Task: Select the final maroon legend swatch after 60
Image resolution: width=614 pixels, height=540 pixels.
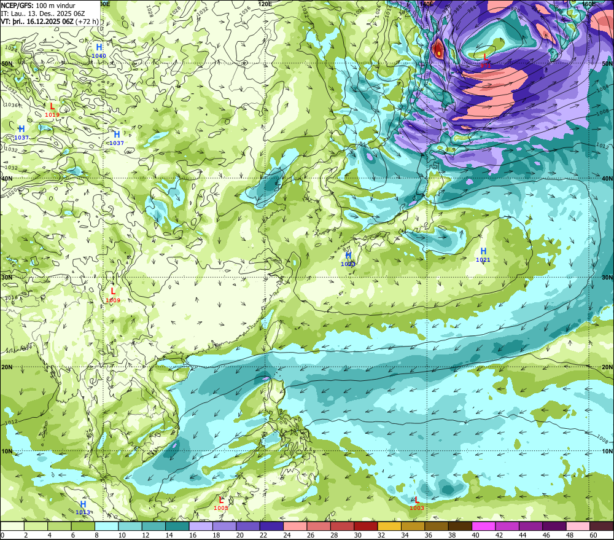Action: [x=602, y=526]
